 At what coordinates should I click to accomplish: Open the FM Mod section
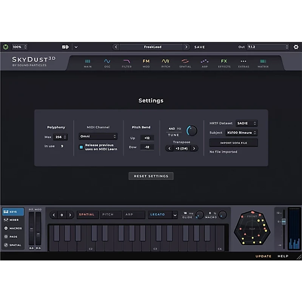coord(146,62)
